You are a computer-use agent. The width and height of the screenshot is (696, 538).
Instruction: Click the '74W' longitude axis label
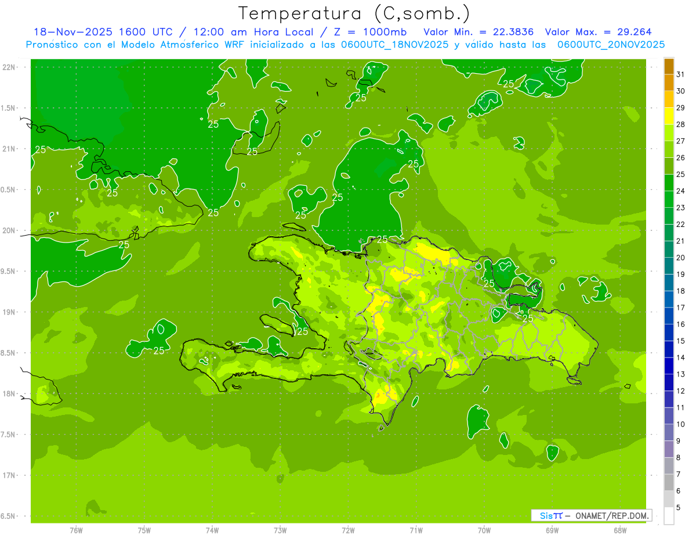coord(212,530)
